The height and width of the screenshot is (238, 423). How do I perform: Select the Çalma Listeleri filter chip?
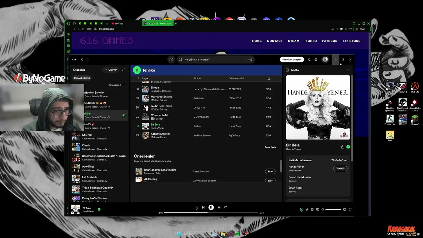tap(82, 78)
